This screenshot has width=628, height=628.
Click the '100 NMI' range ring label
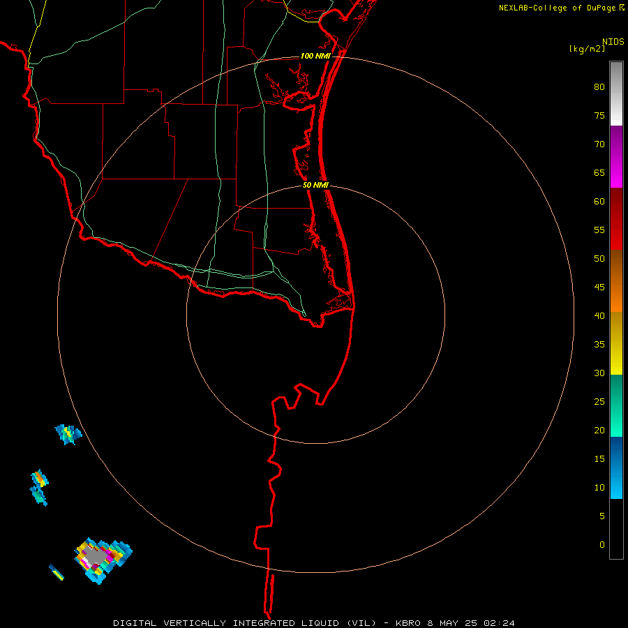pos(315,56)
